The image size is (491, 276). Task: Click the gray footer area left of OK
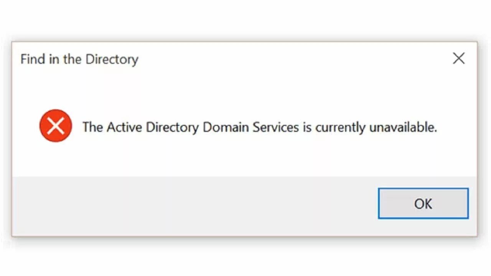tap(192, 205)
